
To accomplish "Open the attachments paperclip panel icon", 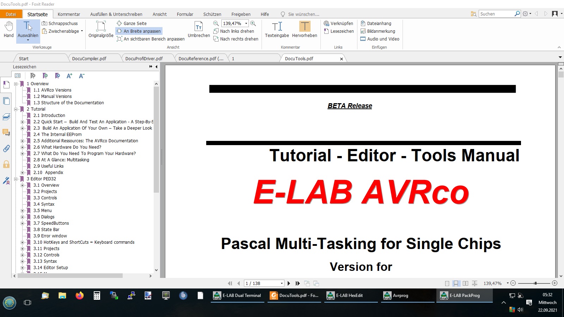I will point(6,148).
